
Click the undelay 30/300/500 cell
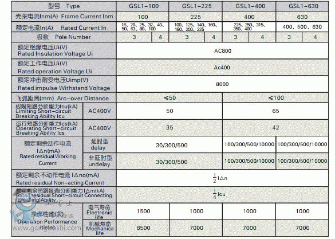tap(170, 162)
